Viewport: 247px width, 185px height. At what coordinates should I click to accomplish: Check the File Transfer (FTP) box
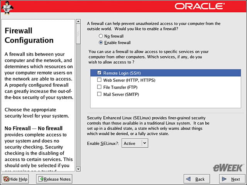click(x=99, y=87)
